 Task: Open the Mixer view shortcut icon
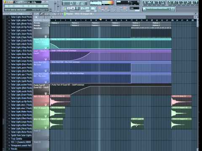tap(163, 3)
